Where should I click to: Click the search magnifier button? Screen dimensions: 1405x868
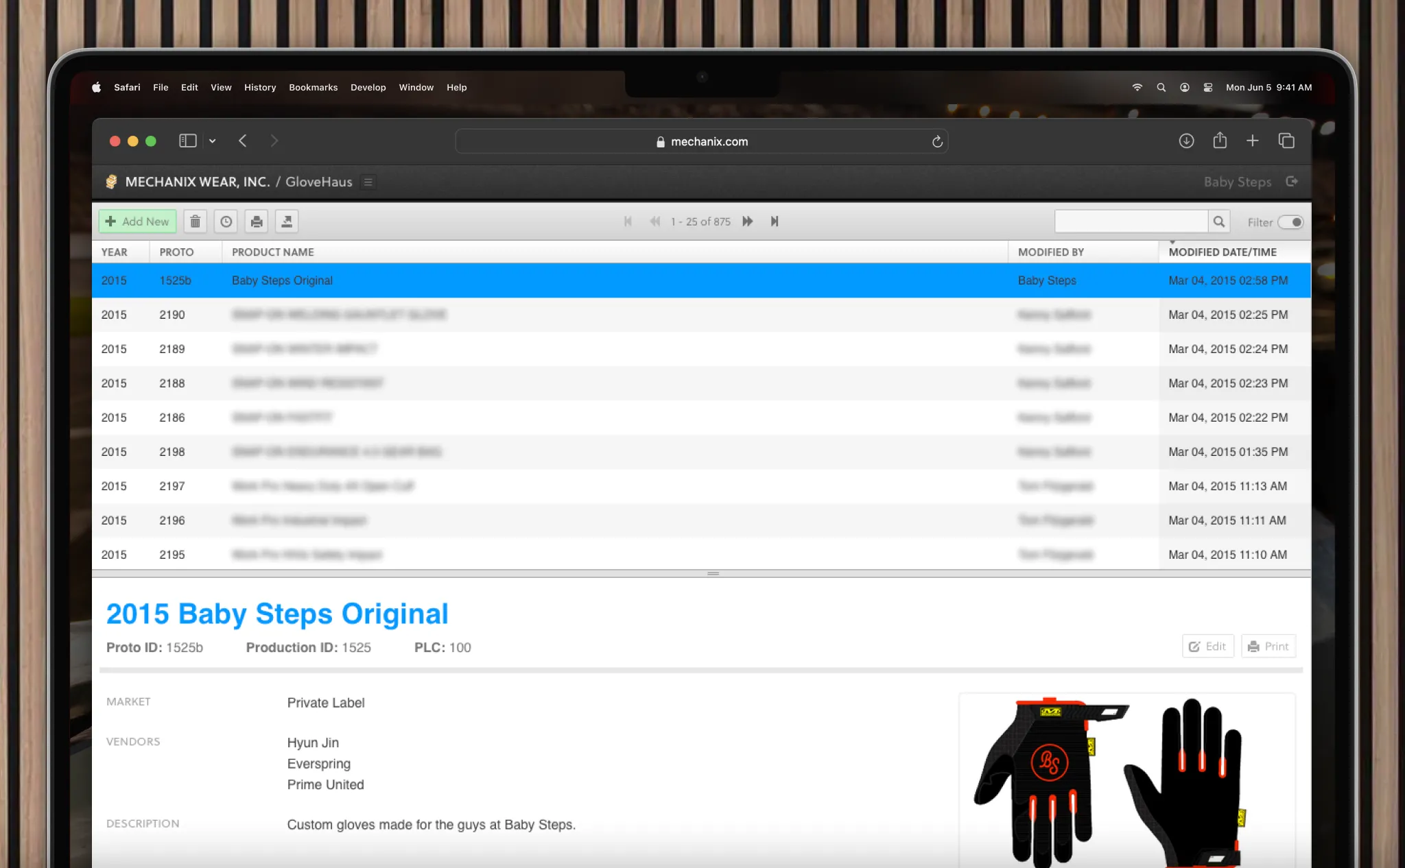coord(1219,221)
